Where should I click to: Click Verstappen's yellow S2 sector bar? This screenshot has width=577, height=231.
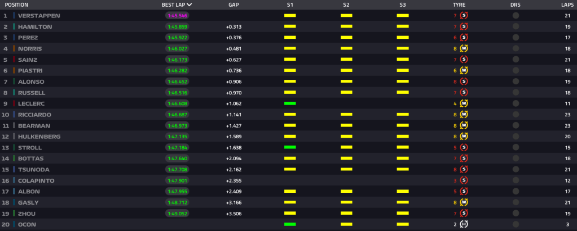tap(346, 15)
